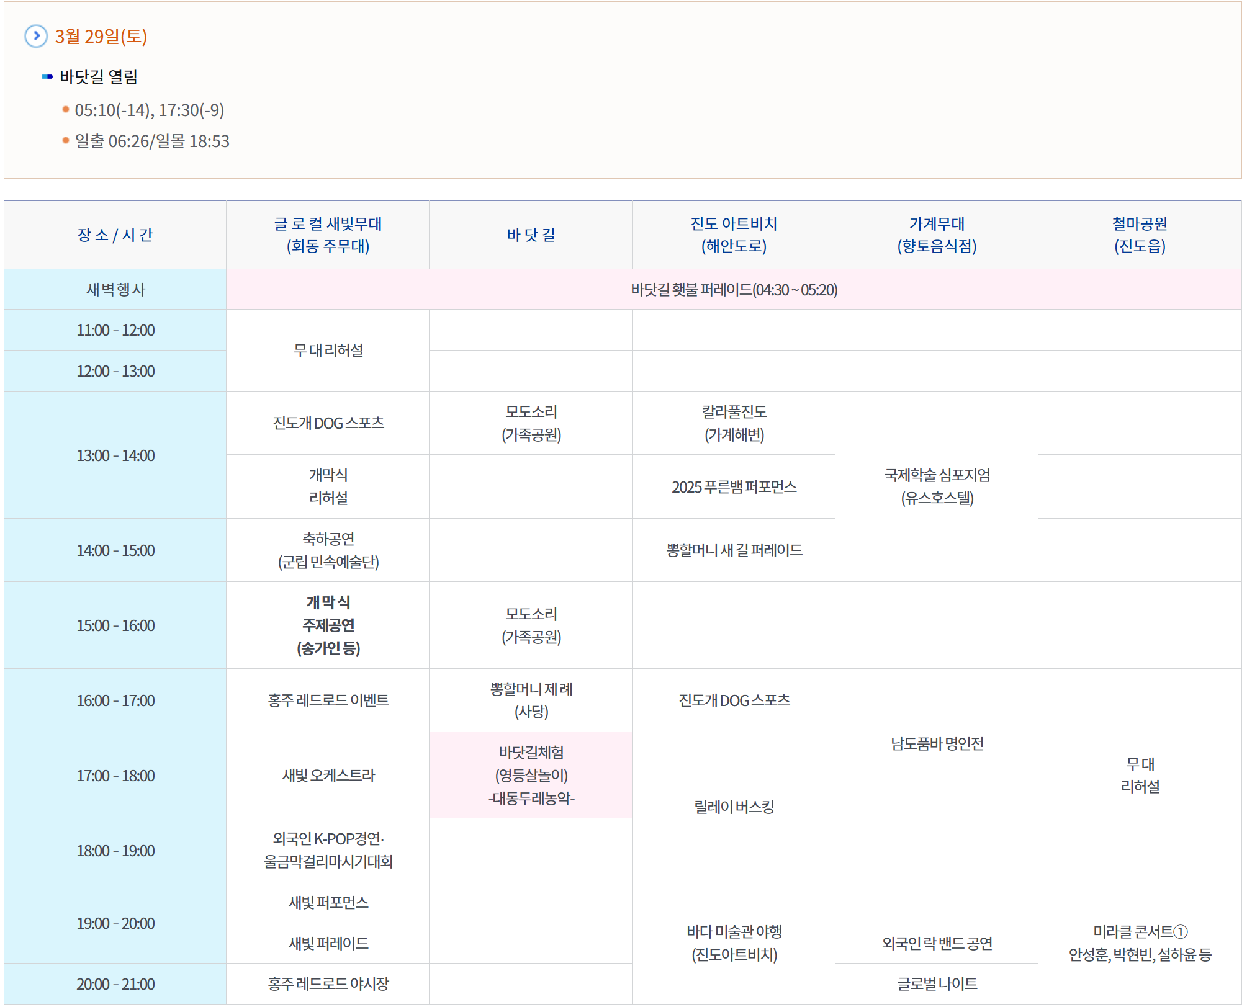Click the 바닷길체험 (영등살놀이) pink cell

tap(531, 775)
